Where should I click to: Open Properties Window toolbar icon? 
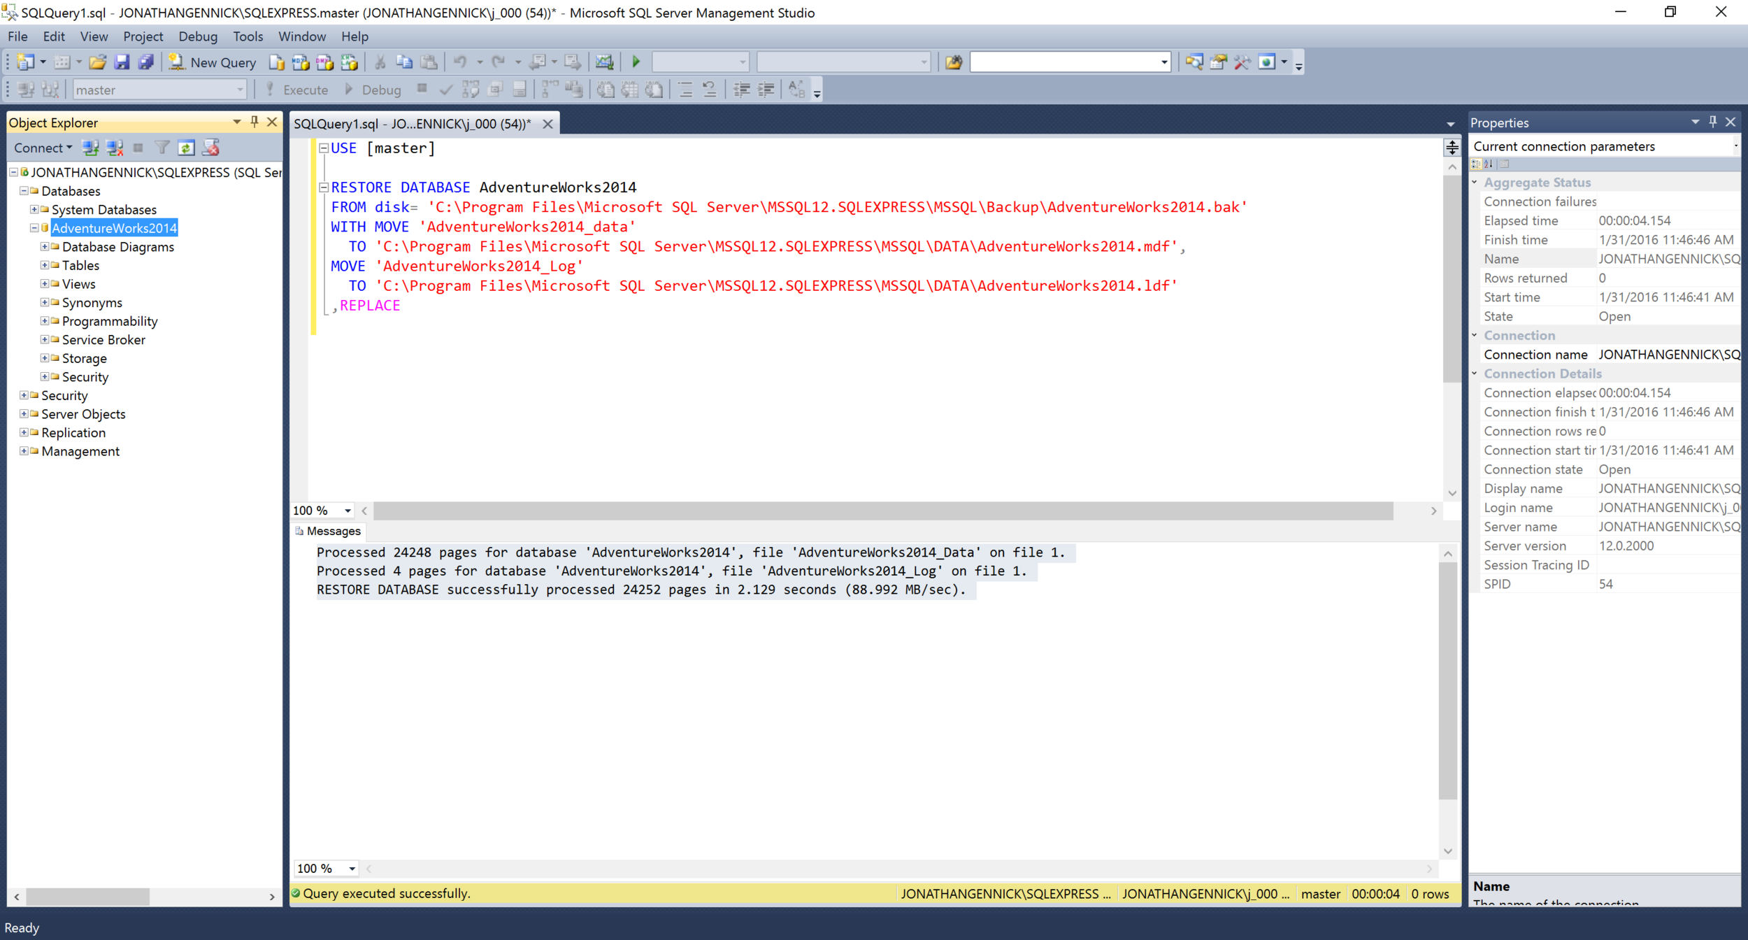[x=1218, y=62]
